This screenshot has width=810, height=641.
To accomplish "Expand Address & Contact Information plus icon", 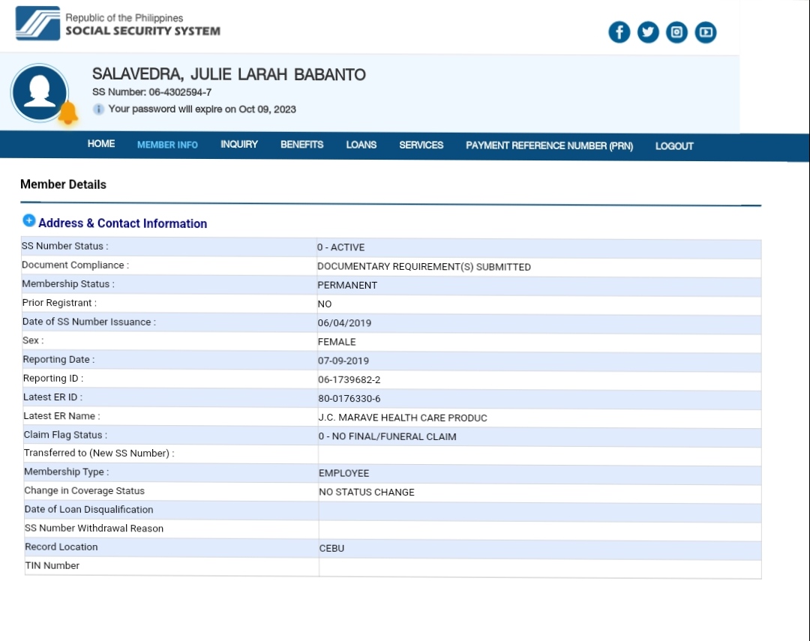I will 29,220.
